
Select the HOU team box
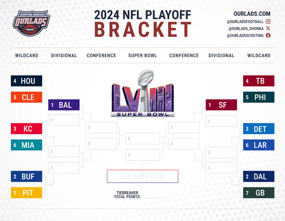[x=26, y=81]
